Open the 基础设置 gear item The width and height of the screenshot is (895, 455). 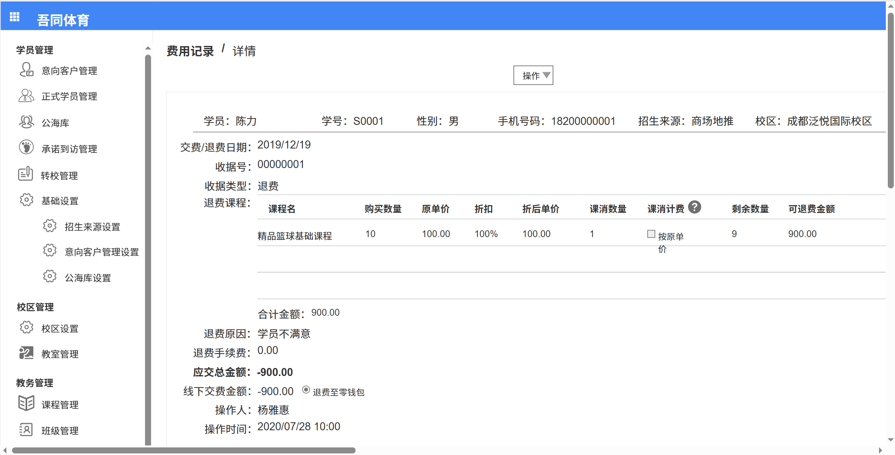tap(59, 200)
